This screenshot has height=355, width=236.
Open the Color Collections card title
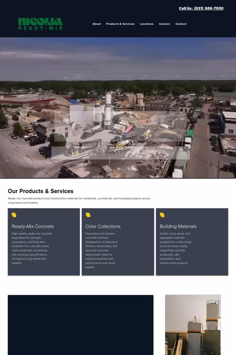pyautogui.click(x=103, y=226)
